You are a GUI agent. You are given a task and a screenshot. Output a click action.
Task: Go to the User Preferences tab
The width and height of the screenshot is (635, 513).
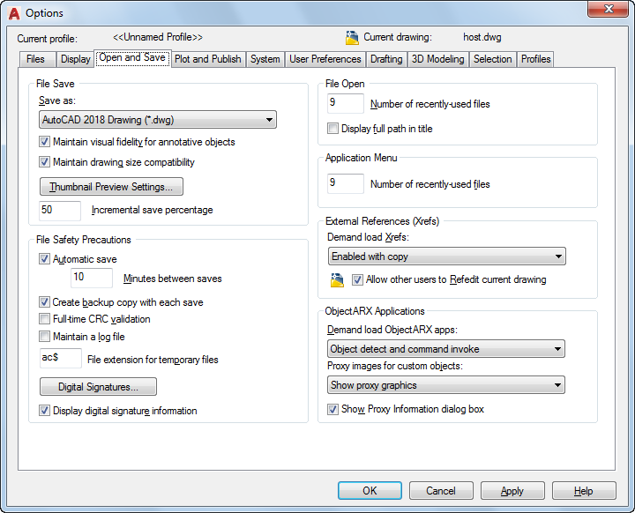[325, 59]
